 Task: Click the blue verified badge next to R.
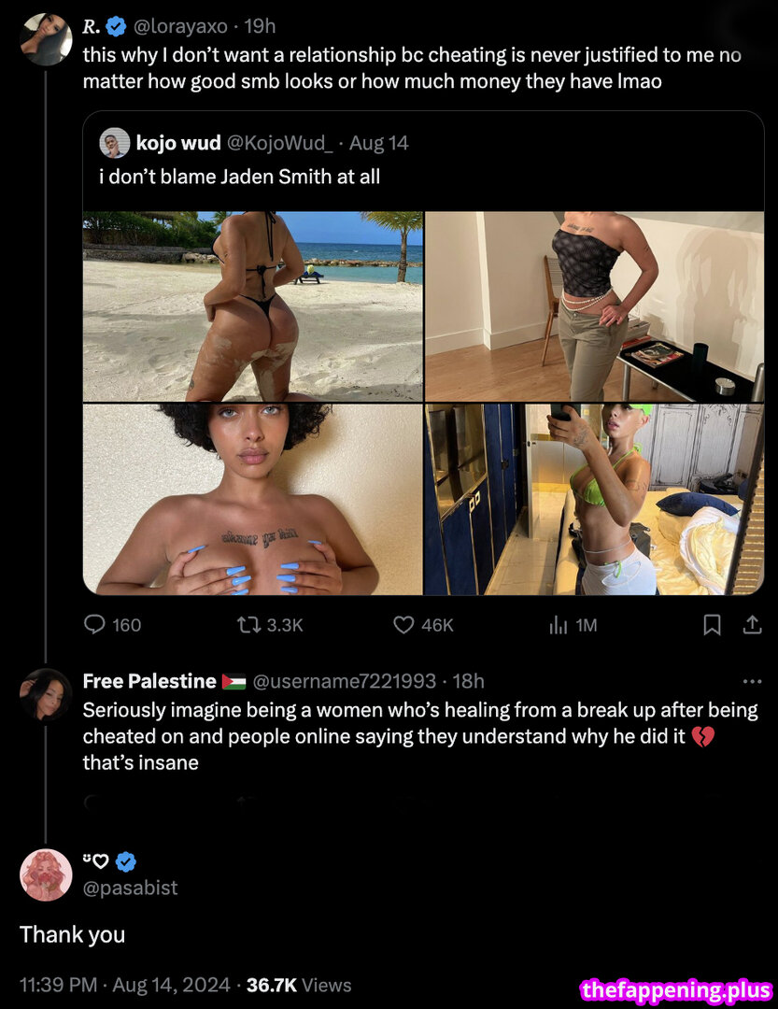coord(117,26)
